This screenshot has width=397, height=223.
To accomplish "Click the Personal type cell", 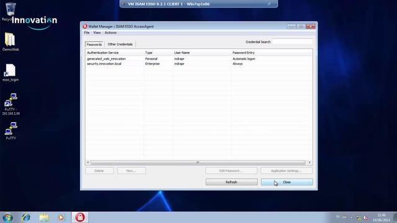I will click(x=151, y=59).
